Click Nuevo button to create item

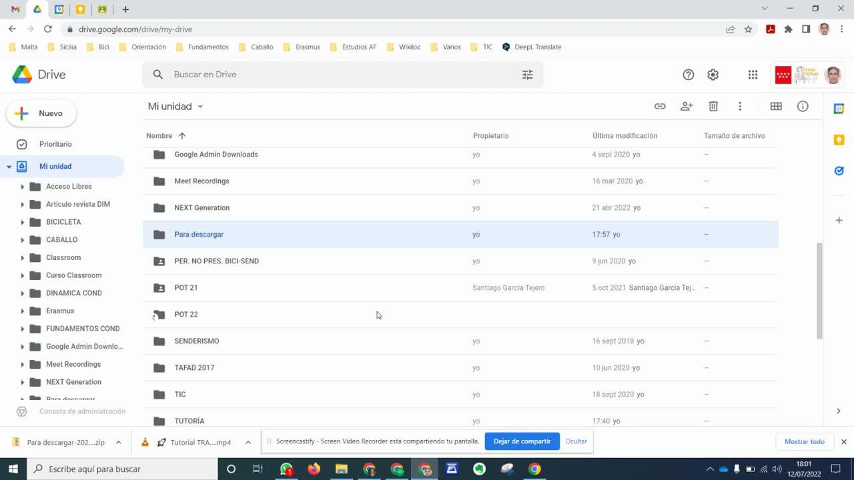coord(41,114)
